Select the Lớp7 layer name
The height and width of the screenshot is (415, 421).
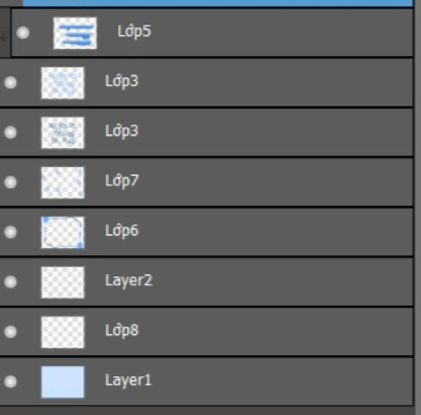point(122,181)
